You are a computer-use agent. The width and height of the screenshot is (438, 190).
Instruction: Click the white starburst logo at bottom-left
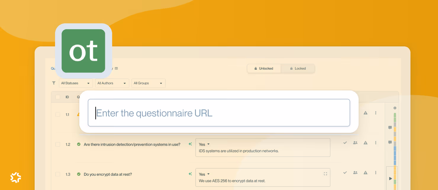(16, 177)
